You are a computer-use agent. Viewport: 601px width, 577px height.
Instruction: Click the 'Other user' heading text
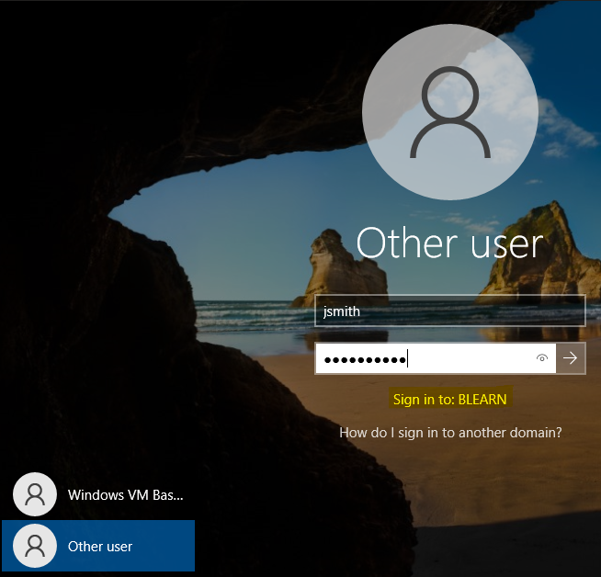[450, 243]
